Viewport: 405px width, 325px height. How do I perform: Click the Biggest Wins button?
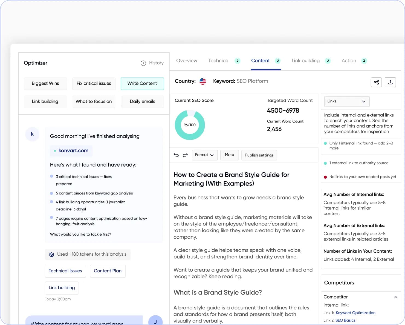point(45,84)
